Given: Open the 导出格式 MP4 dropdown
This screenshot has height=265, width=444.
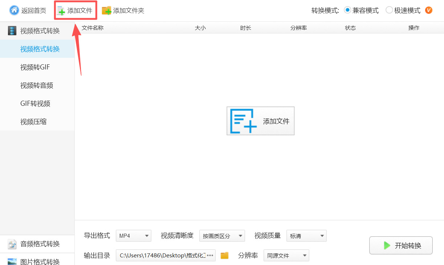Looking at the screenshot, I should pos(133,236).
